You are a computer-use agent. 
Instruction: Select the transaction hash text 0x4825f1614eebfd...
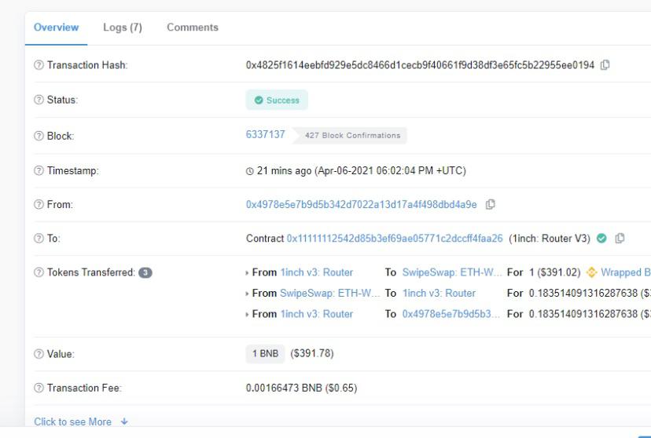(420, 65)
